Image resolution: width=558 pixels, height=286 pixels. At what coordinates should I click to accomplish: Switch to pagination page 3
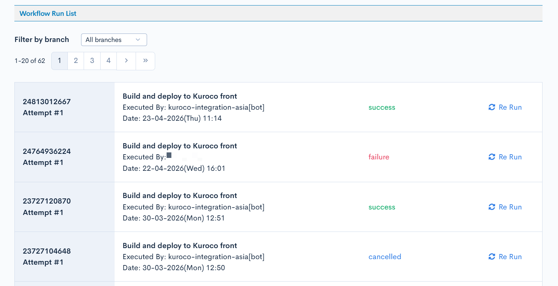(92, 61)
